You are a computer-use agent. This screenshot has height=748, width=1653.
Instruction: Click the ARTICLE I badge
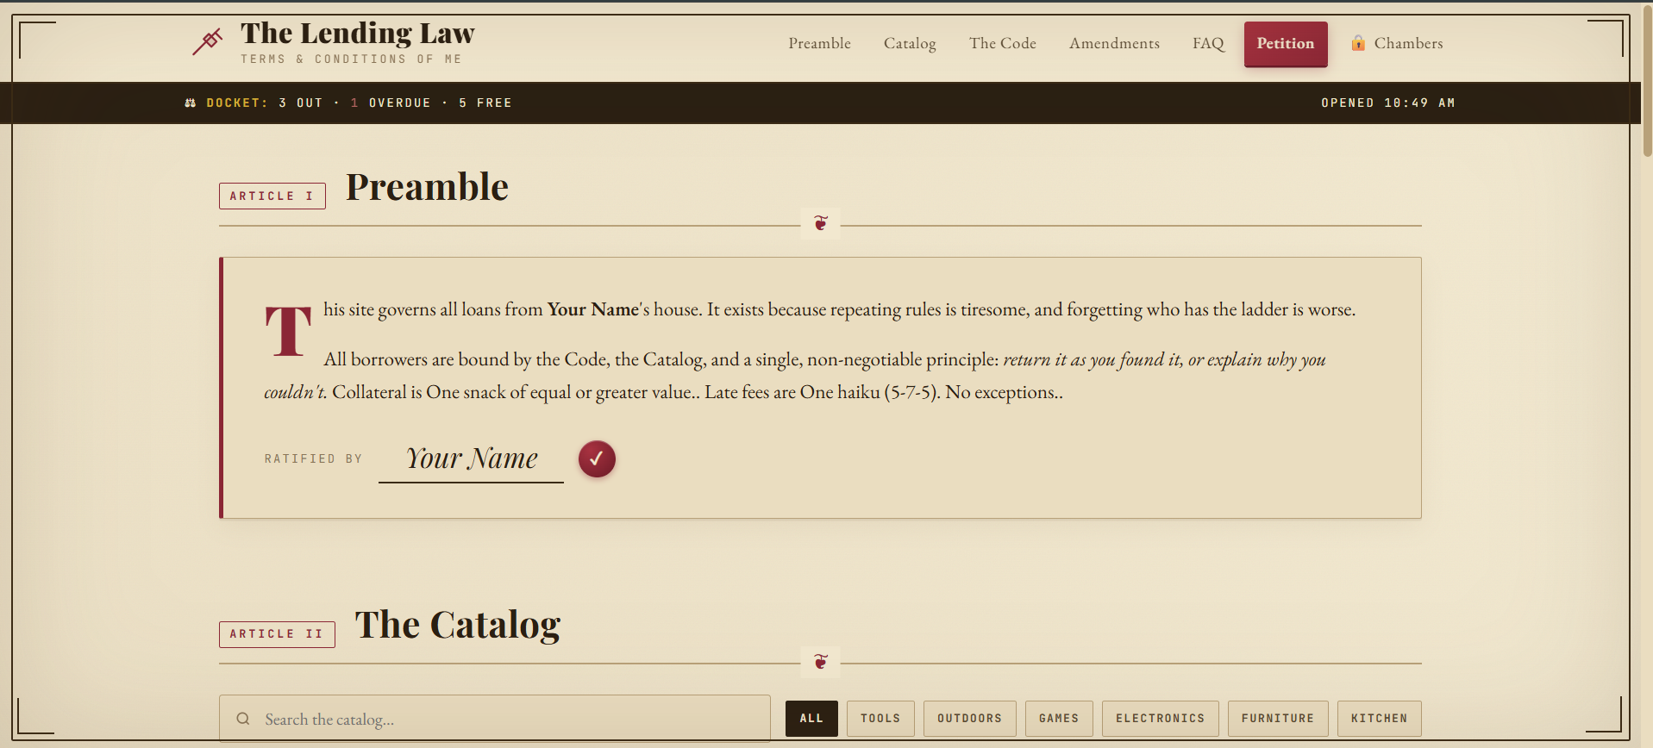[x=272, y=196]
